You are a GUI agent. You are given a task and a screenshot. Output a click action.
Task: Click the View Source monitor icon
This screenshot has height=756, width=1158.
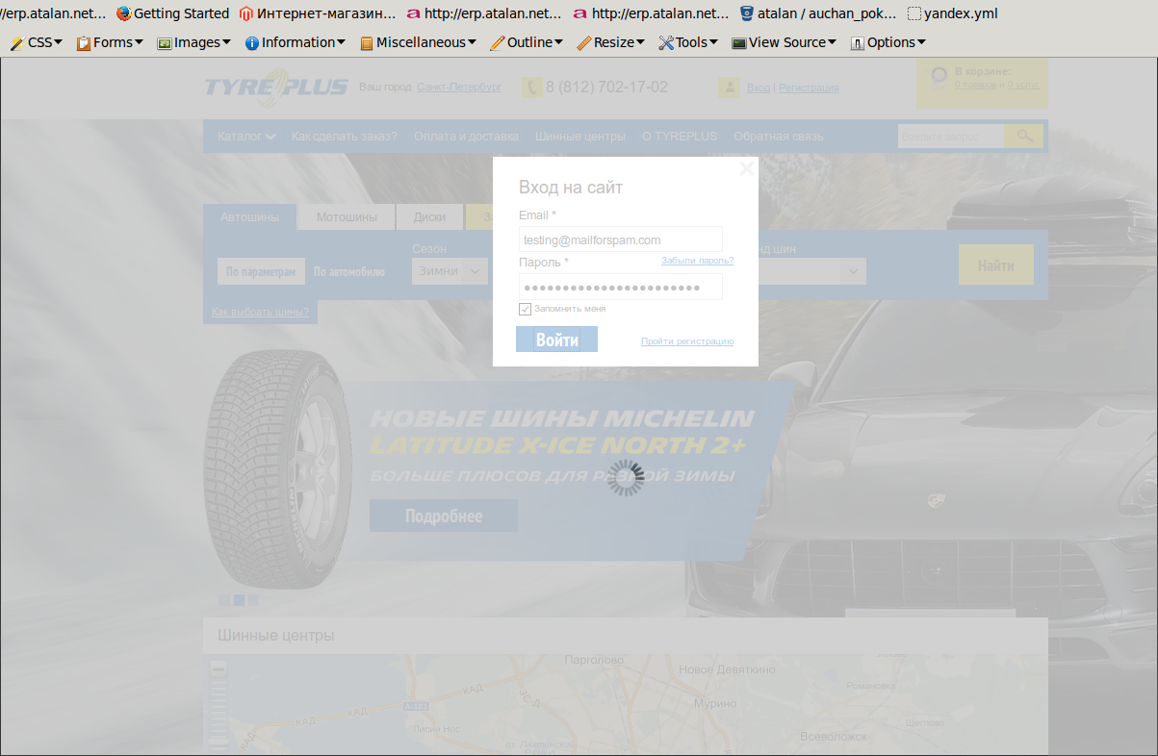pyautogui.click(x=739, y=43)
